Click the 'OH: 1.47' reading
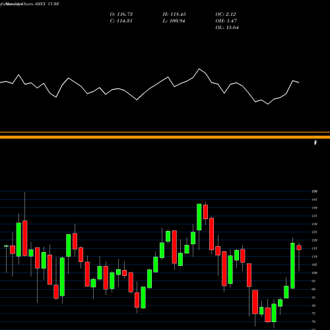 coord(226,21)
